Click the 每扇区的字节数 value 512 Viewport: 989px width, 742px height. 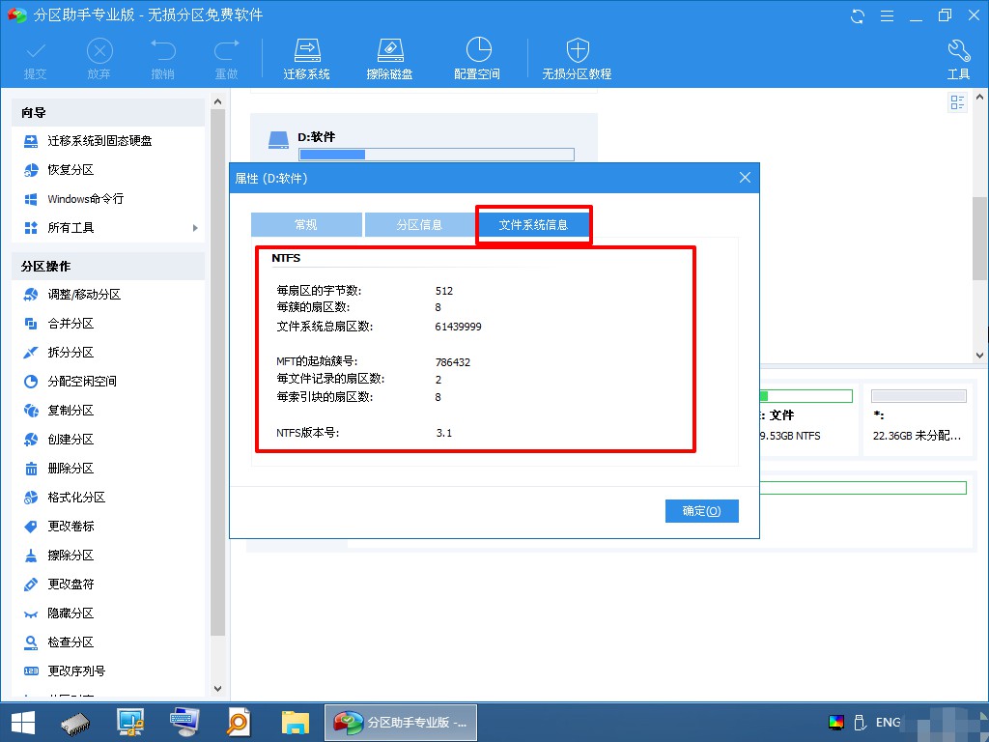click(444, 291)
